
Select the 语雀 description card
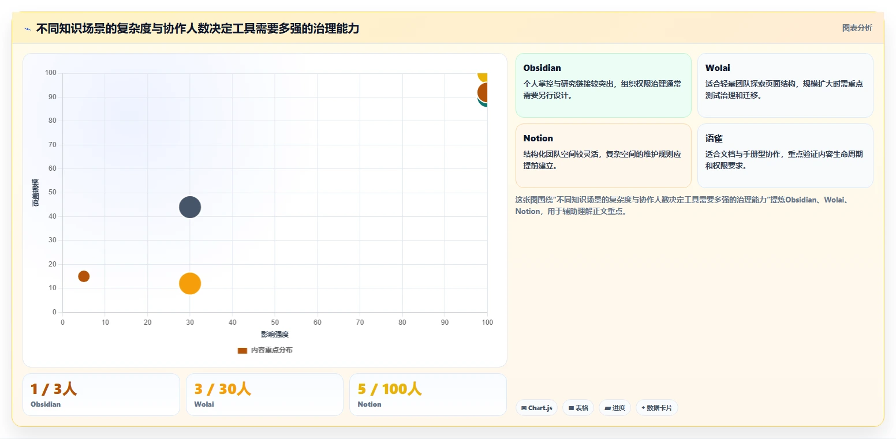click(785, 156)
